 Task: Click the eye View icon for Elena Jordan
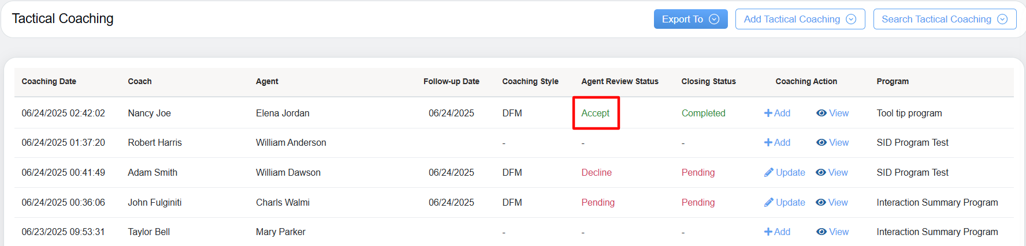[x=821, y=113]
